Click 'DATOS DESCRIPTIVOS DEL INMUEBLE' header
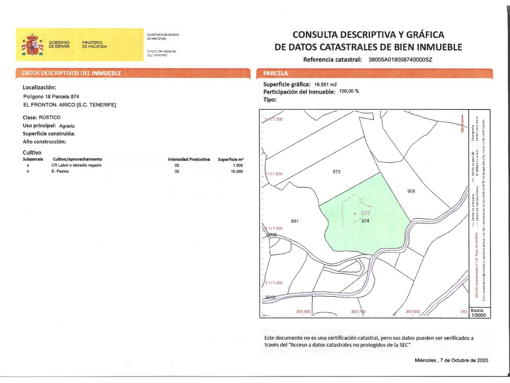This screenshot has height=383, width=510. tap(71, 73)
